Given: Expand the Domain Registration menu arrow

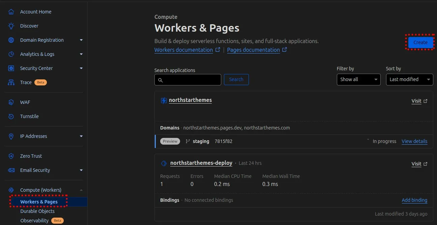Looking at the screenshot, I should pos(81,40).
